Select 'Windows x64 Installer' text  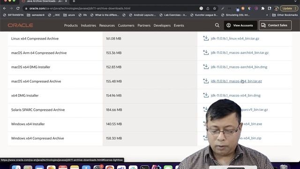pos(28,124)
